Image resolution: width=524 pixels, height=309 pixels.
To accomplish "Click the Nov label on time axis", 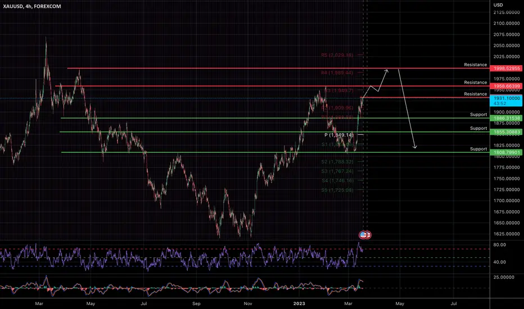I will coord(247,303).
